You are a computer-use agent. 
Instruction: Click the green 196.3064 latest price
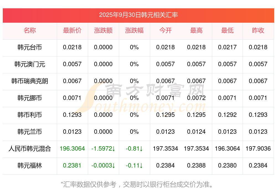[72, 149]
